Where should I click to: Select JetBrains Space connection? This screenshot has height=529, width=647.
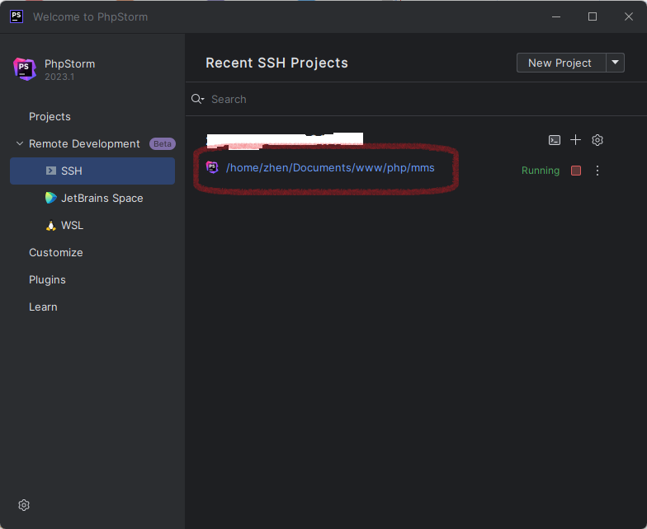pyautogui.click(x=102, y=198)
